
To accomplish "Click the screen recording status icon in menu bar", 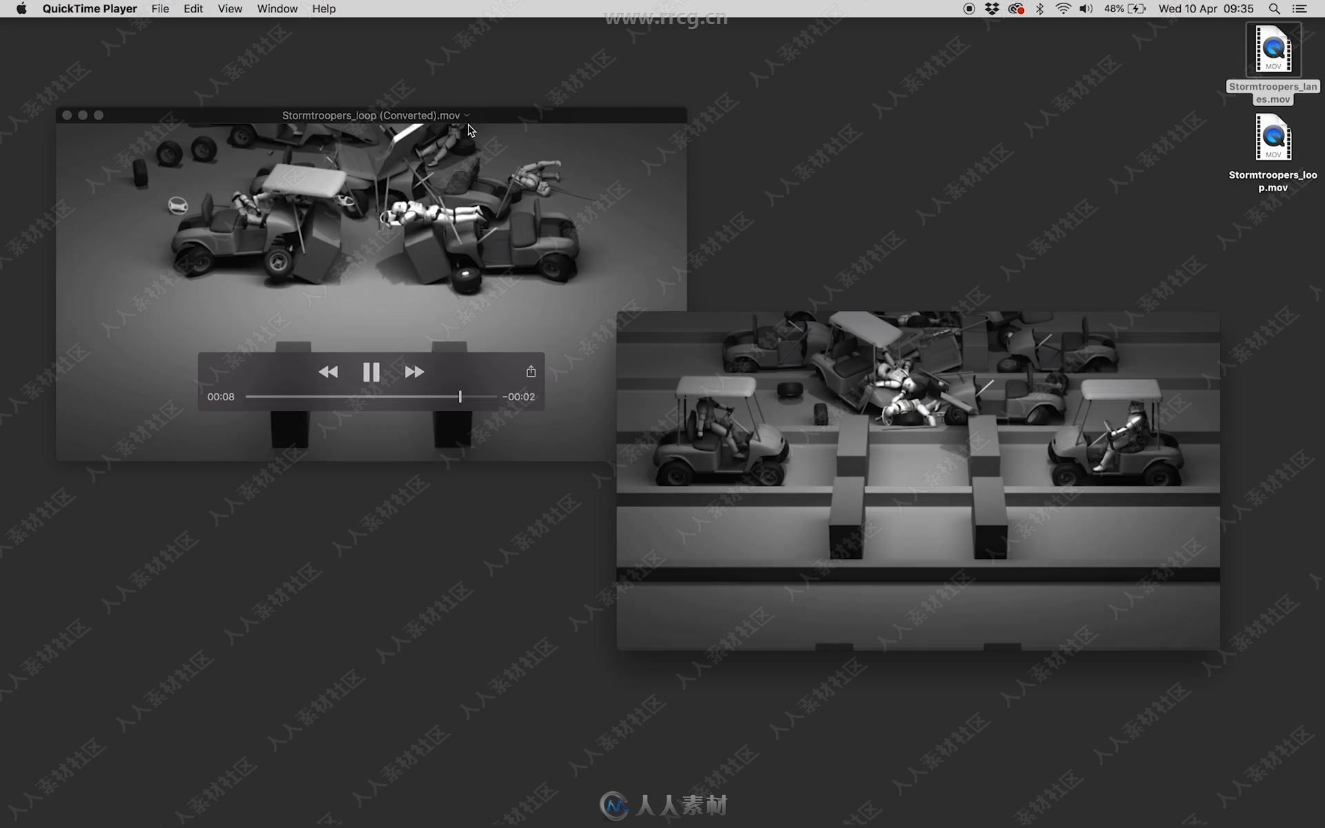I will pyautogui.click(x=969, y=9).
